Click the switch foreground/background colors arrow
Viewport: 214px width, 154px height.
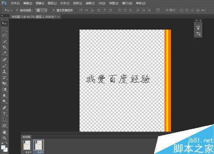[x=6, y=142]
